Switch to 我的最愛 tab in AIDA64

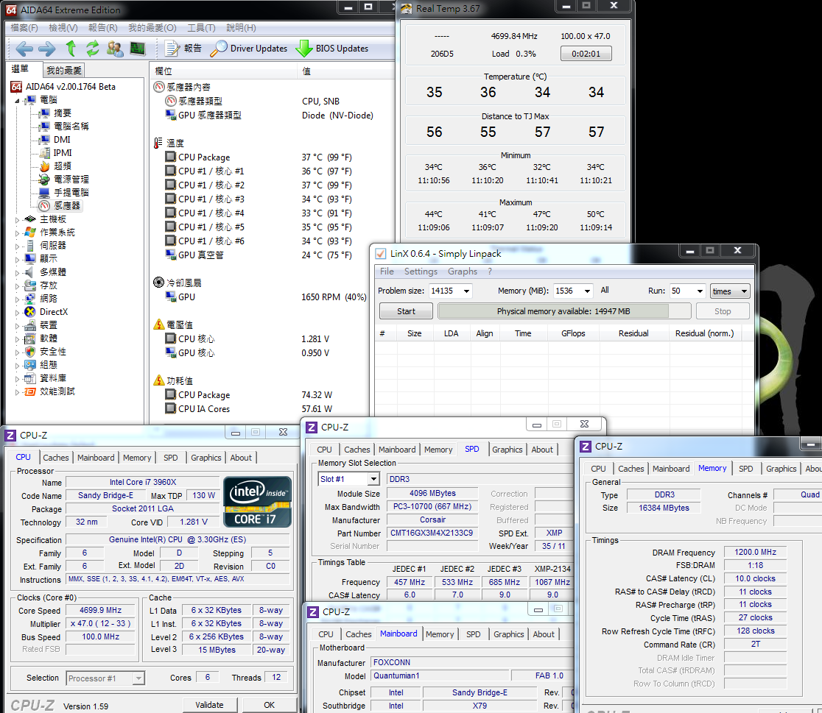pos(64,70)
